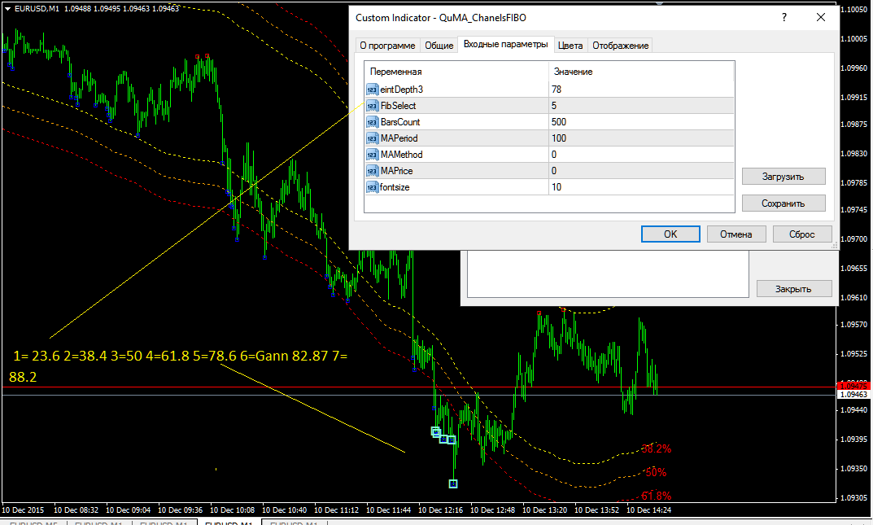The height and width of the screenshot is (525, 873).
Task: Click the OK button
Action: coord(670,234)
